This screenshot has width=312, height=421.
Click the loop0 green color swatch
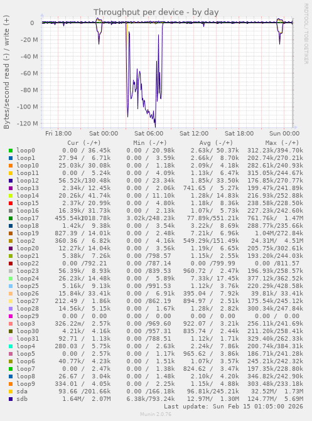tap(11, 151)
